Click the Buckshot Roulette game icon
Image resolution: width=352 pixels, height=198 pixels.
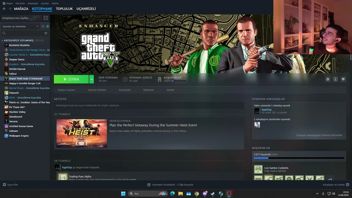click(6, 45)
